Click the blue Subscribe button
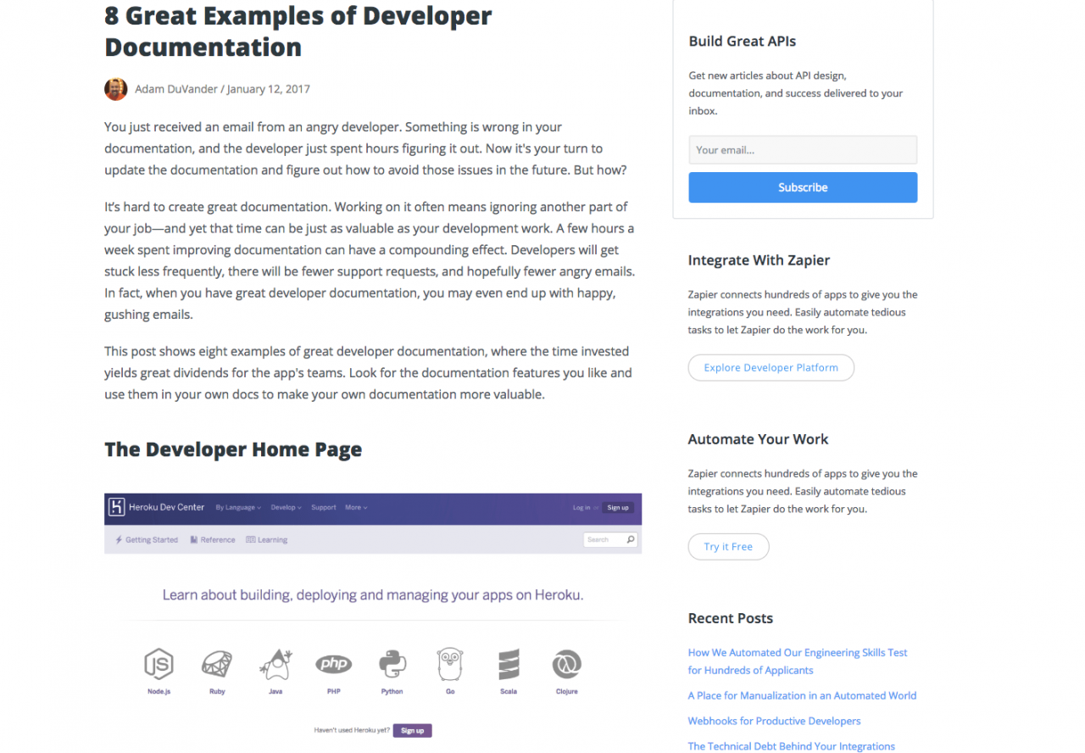 (803, 187)
